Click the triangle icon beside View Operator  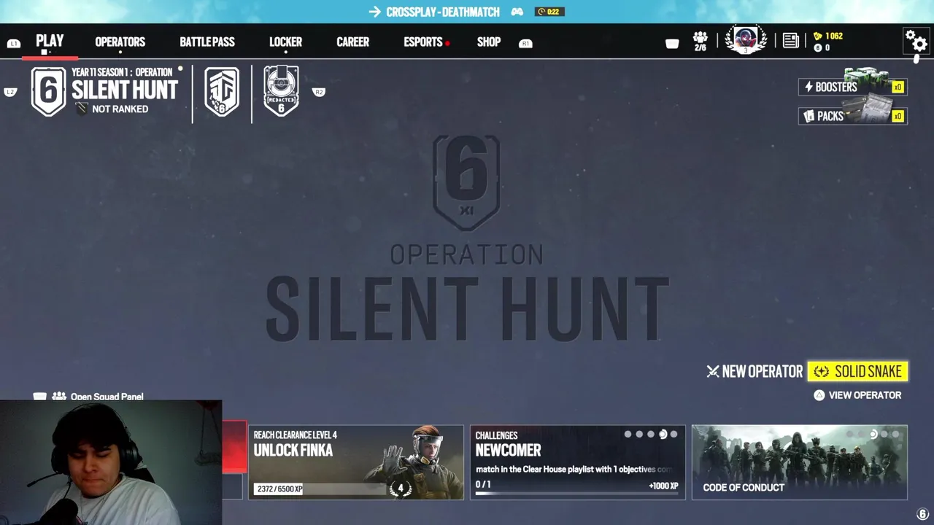pyautogui.click(x=819, y=395)
